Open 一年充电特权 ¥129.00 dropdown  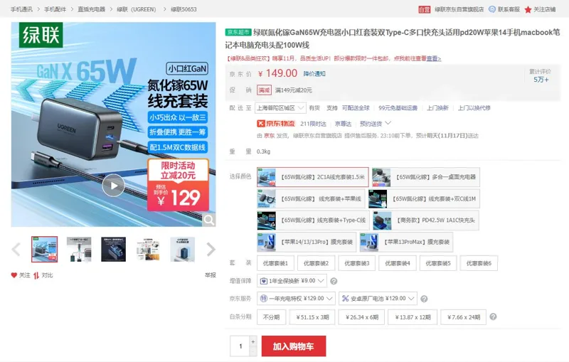coord(296,299)
